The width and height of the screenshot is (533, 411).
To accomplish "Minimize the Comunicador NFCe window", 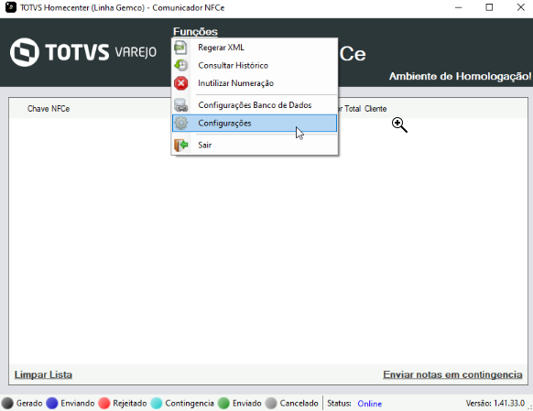I will [x=459, y=7].
